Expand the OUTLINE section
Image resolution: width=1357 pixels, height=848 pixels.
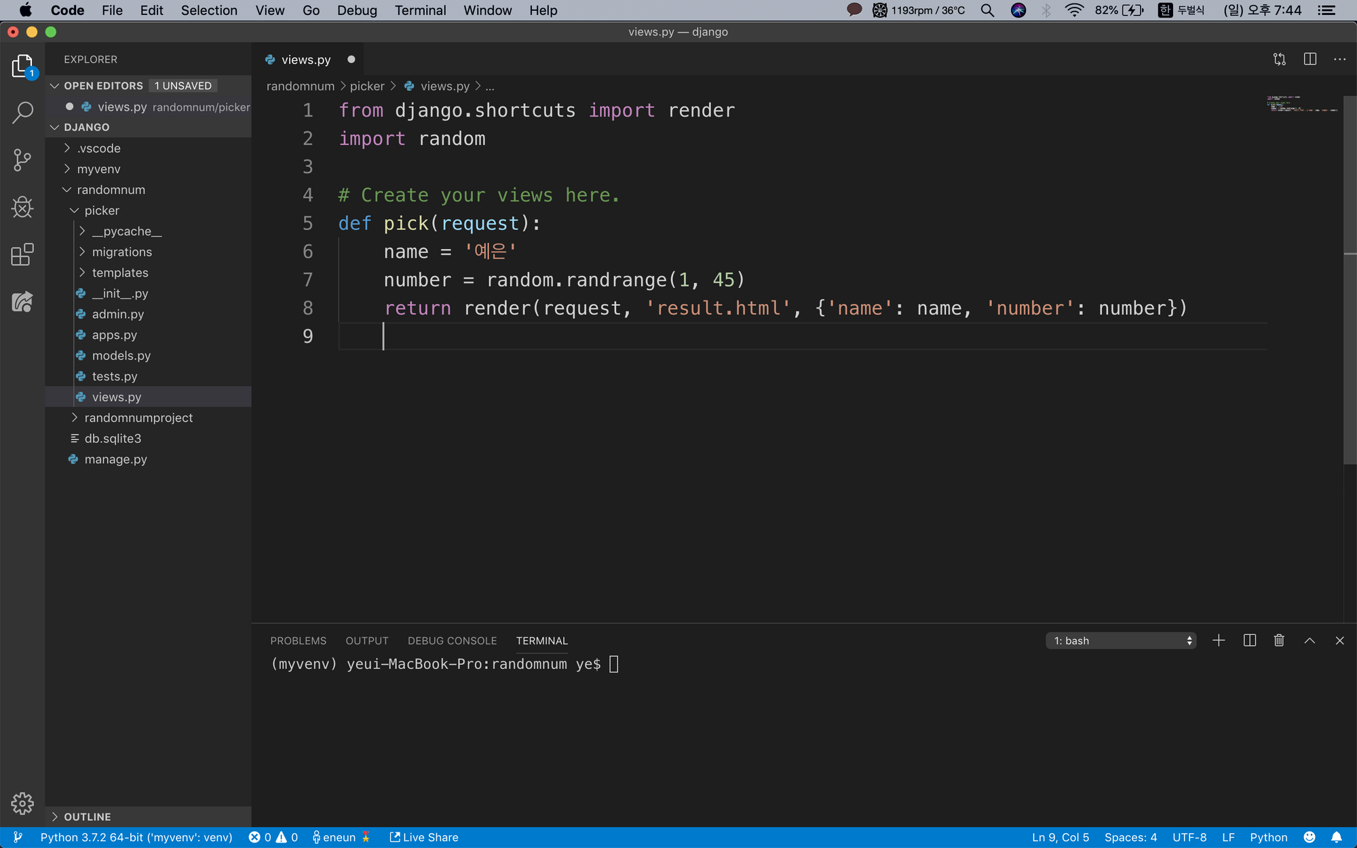point(87,817)
